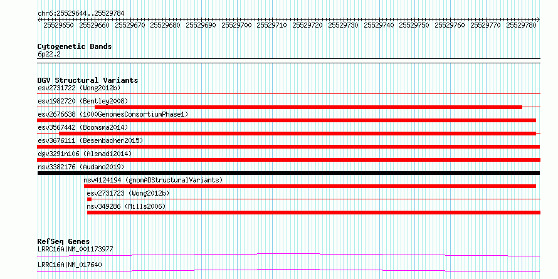
Task: Open variant esv3676111 (Besenbacher2015) label
Action: pyautogui.click(x=90, y=140)
